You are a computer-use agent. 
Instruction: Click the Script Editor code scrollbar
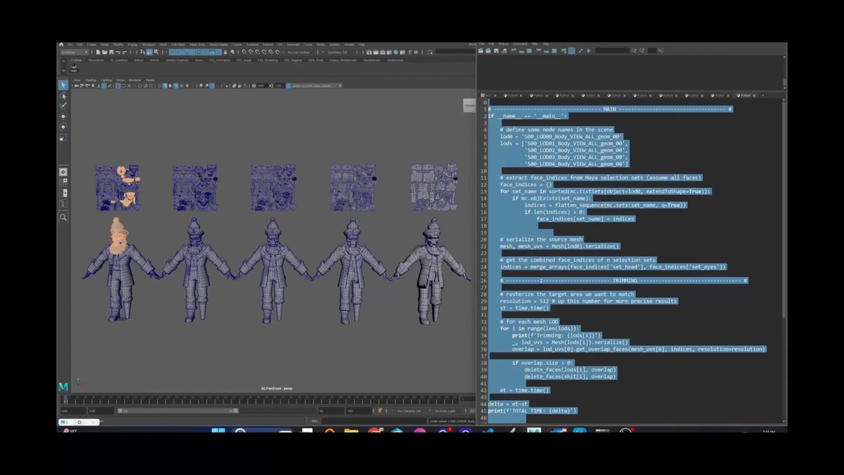pyautogui.click(x=784, y=209)
